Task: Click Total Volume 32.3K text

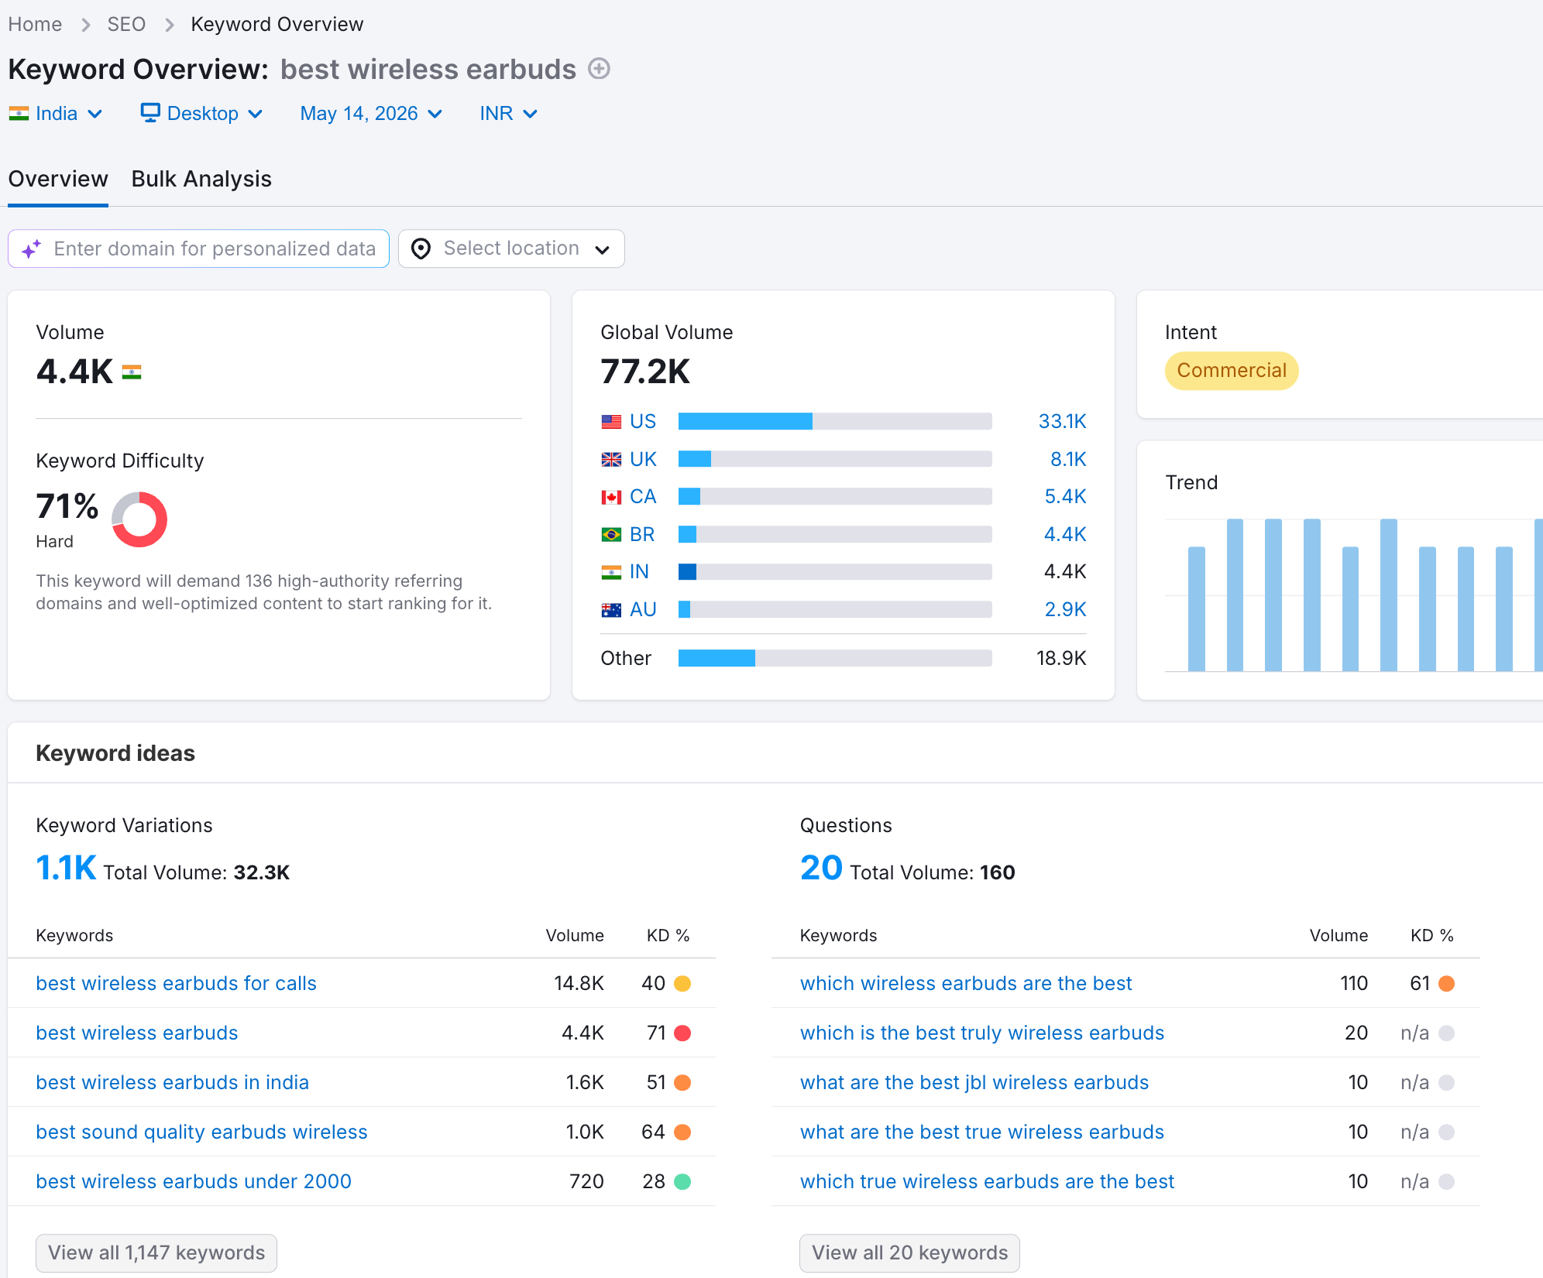Action: coord(197,873)
